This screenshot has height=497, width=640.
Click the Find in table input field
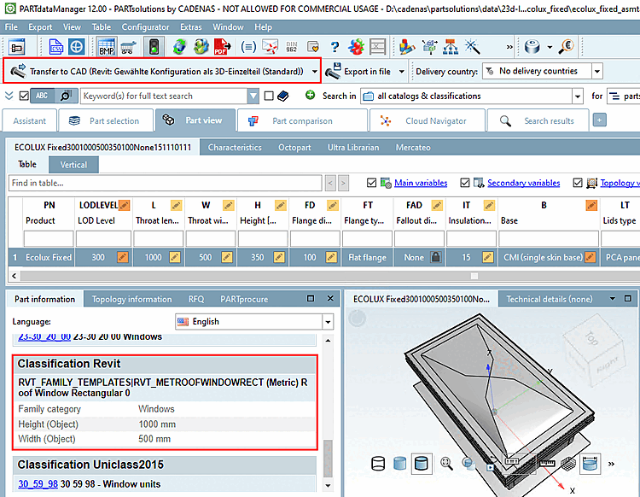click(165, 183)
